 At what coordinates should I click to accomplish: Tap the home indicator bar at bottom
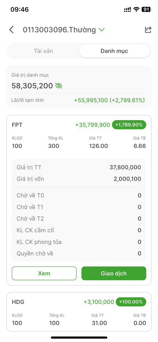point(79,337)
